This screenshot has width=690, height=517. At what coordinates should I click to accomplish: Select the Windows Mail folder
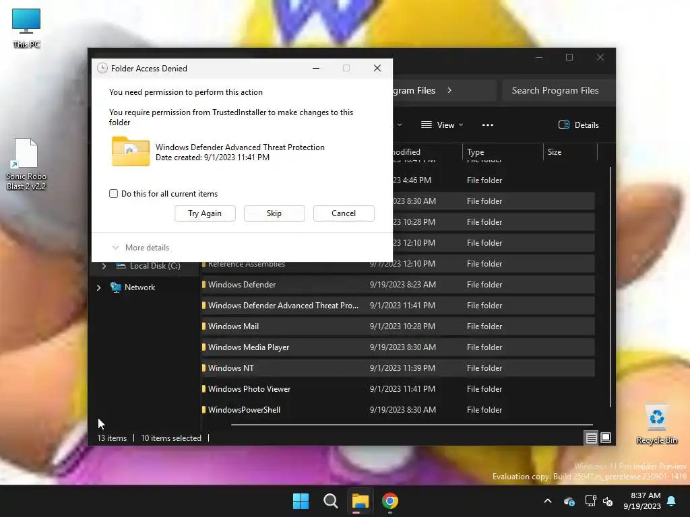click(398, 326)
